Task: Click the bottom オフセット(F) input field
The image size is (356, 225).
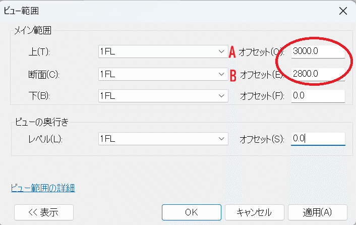Action: coord(318,95)
